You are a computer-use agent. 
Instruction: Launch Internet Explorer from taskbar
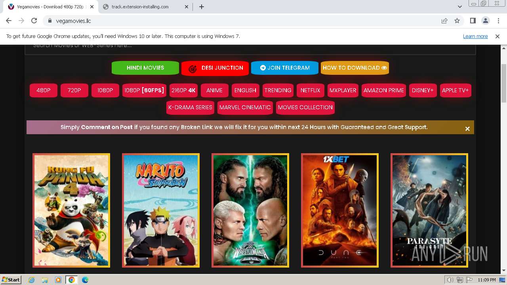[31, 280]
